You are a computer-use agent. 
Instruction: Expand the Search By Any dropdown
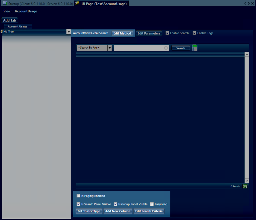(109, 48)
